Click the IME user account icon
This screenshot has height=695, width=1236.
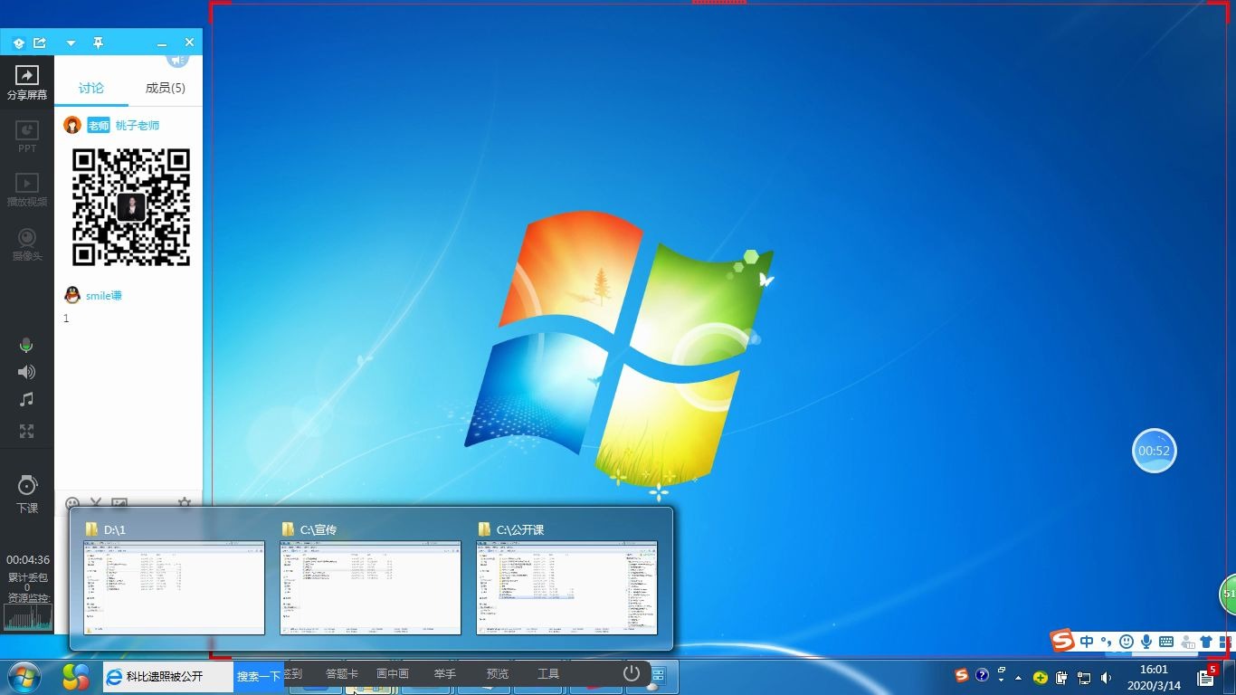click(x=1186, y=642)
